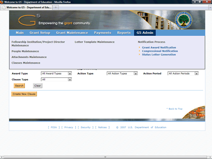
Task: Restore down the Firefox window
Action: [200, 2]
